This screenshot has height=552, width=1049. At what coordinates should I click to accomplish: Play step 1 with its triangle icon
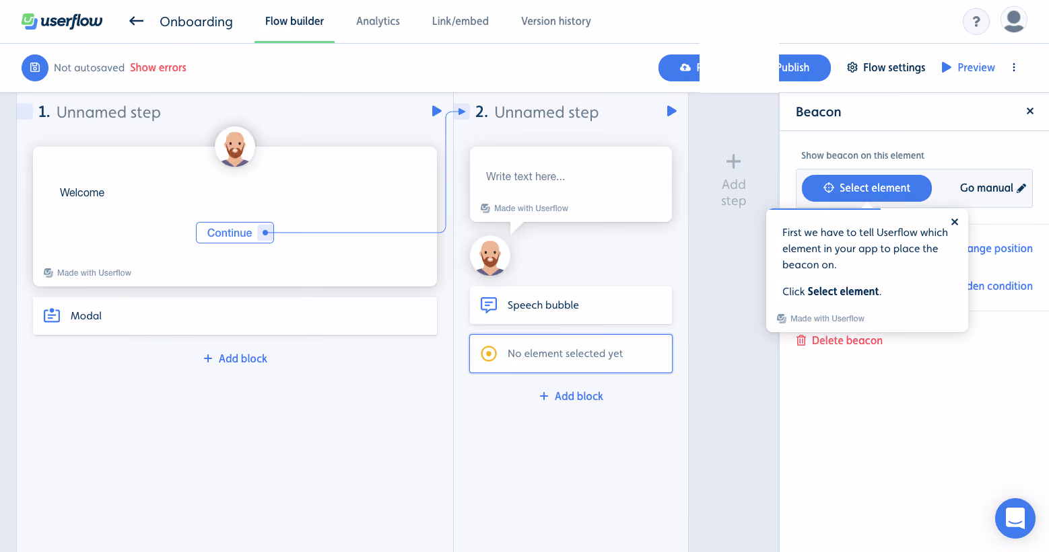(436, 111)
